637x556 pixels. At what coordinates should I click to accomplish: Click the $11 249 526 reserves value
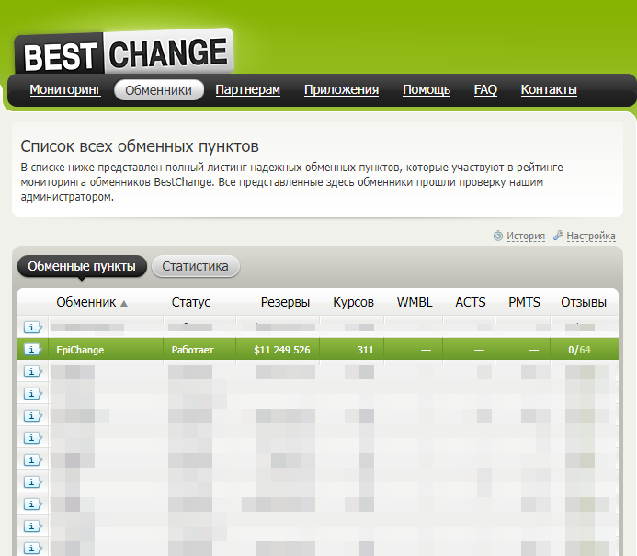282,350
